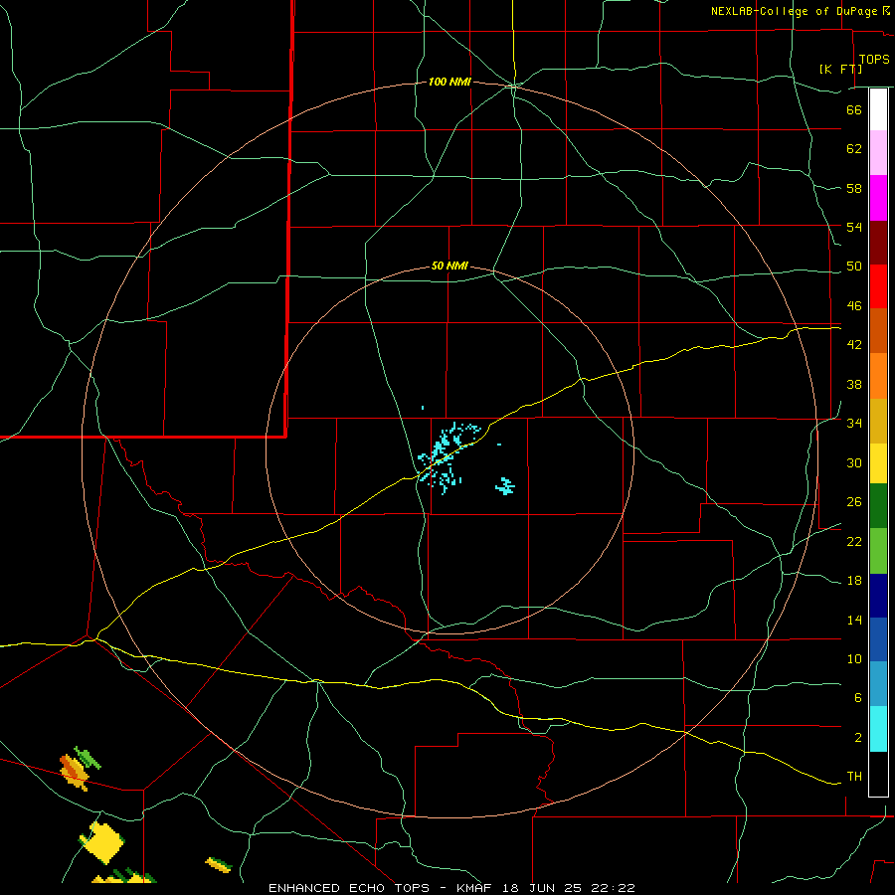Click the 34 legend value
Viewport: 895px width, 895px height.
(854, 424)
